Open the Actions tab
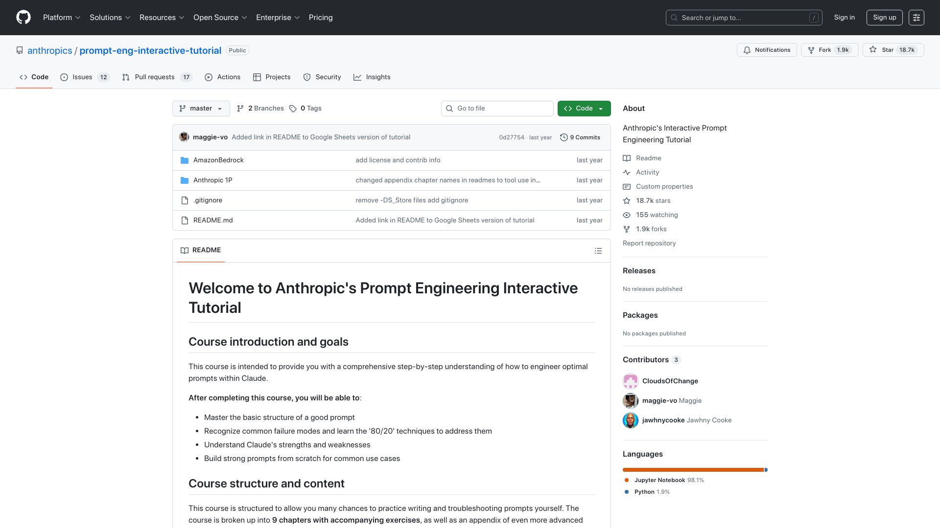Screen dimensions: 940x528 tap(223, 77)
